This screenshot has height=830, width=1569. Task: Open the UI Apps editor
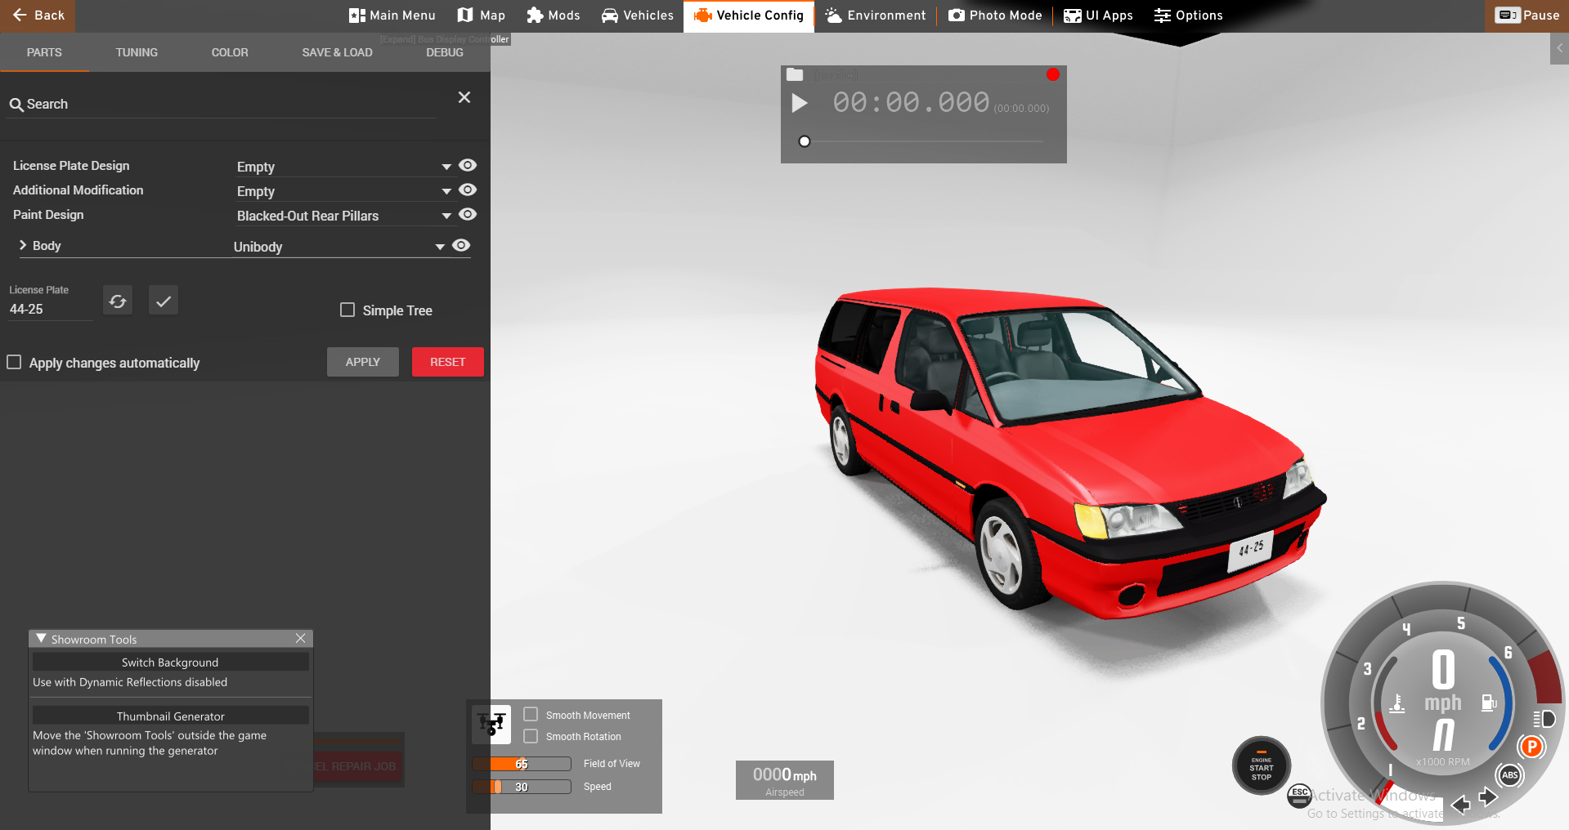1098,16
